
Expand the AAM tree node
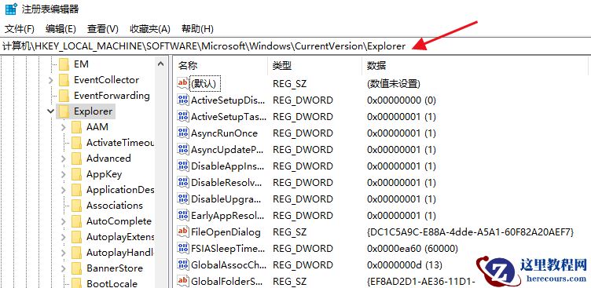coord(64,127)
